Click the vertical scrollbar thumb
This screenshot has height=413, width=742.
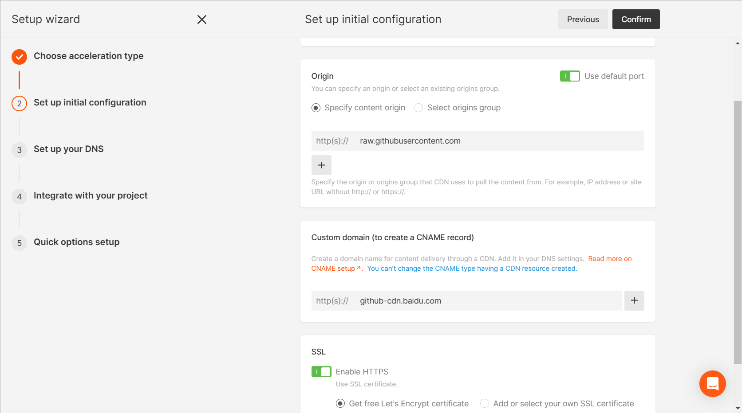(738, 233)
